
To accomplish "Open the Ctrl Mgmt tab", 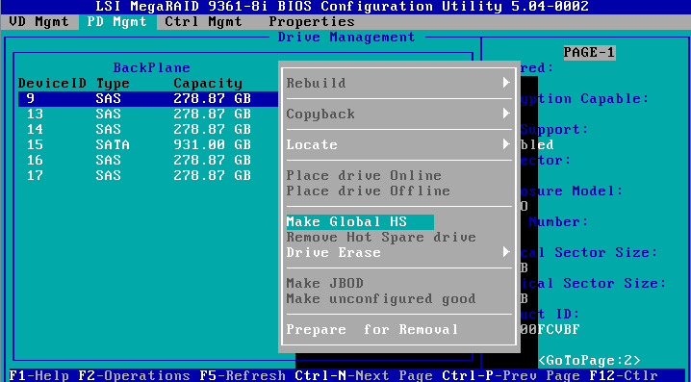I will pyautogui.click(x=204, y=21).
